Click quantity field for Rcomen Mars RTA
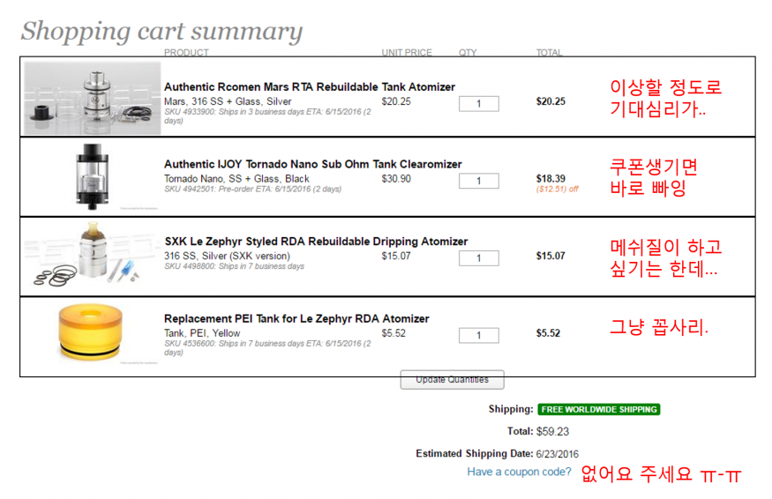 click(x=478, y=103)
